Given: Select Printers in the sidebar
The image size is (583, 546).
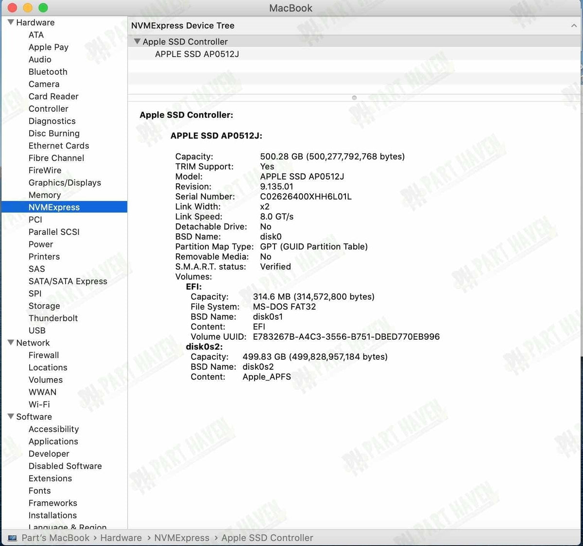Looking at the screenshot, I should [44, 257].
